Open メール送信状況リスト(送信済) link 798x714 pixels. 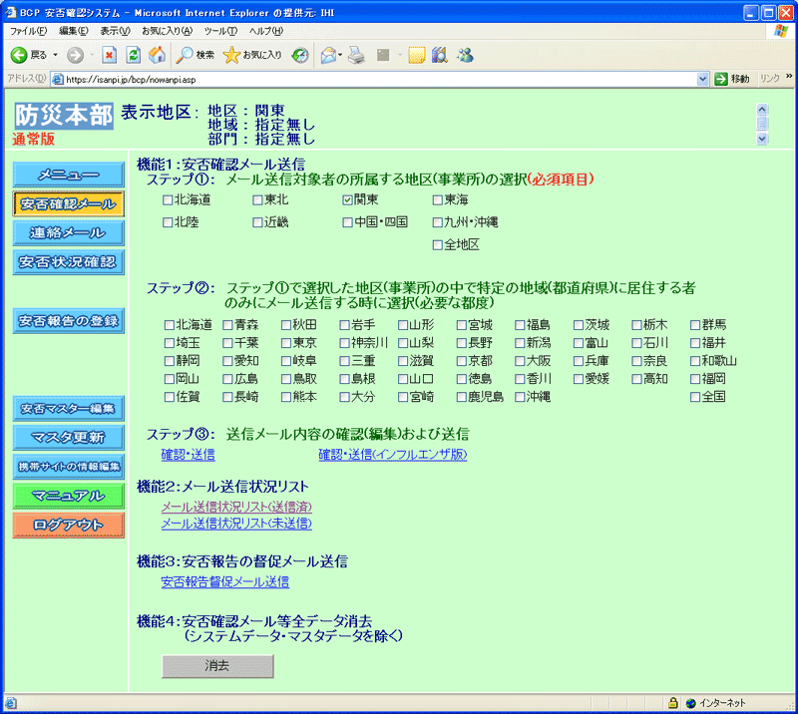point(236,507)
